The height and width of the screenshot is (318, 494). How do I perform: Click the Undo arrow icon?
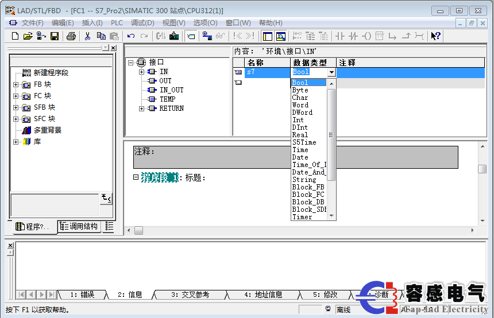[x=131, y=36]
